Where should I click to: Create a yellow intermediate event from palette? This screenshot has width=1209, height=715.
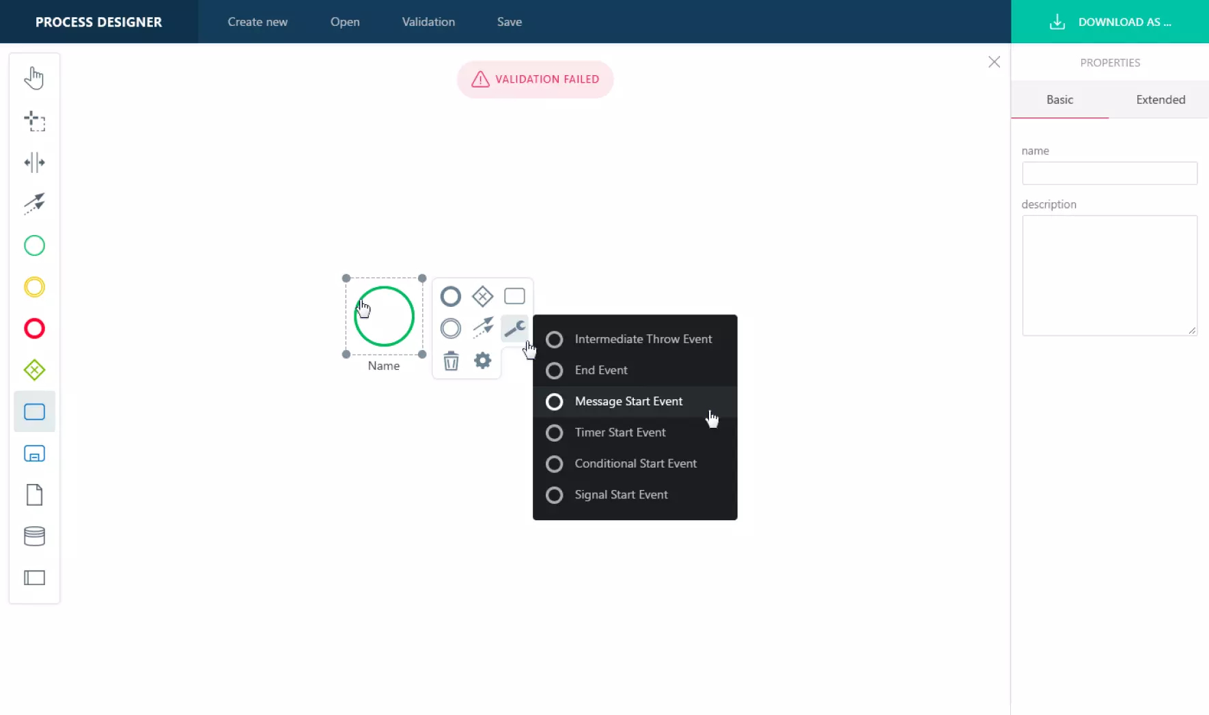34,287
